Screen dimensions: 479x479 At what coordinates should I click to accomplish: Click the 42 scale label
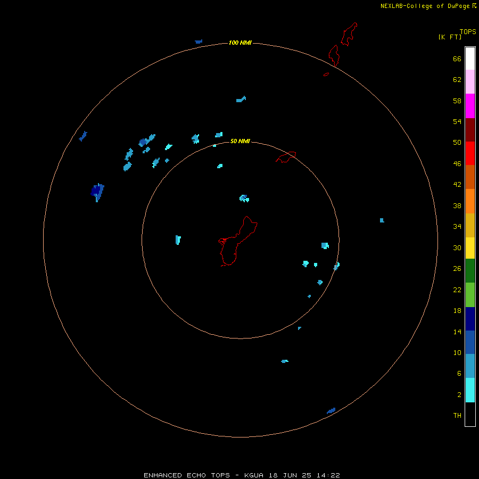[x=457, y=185]
